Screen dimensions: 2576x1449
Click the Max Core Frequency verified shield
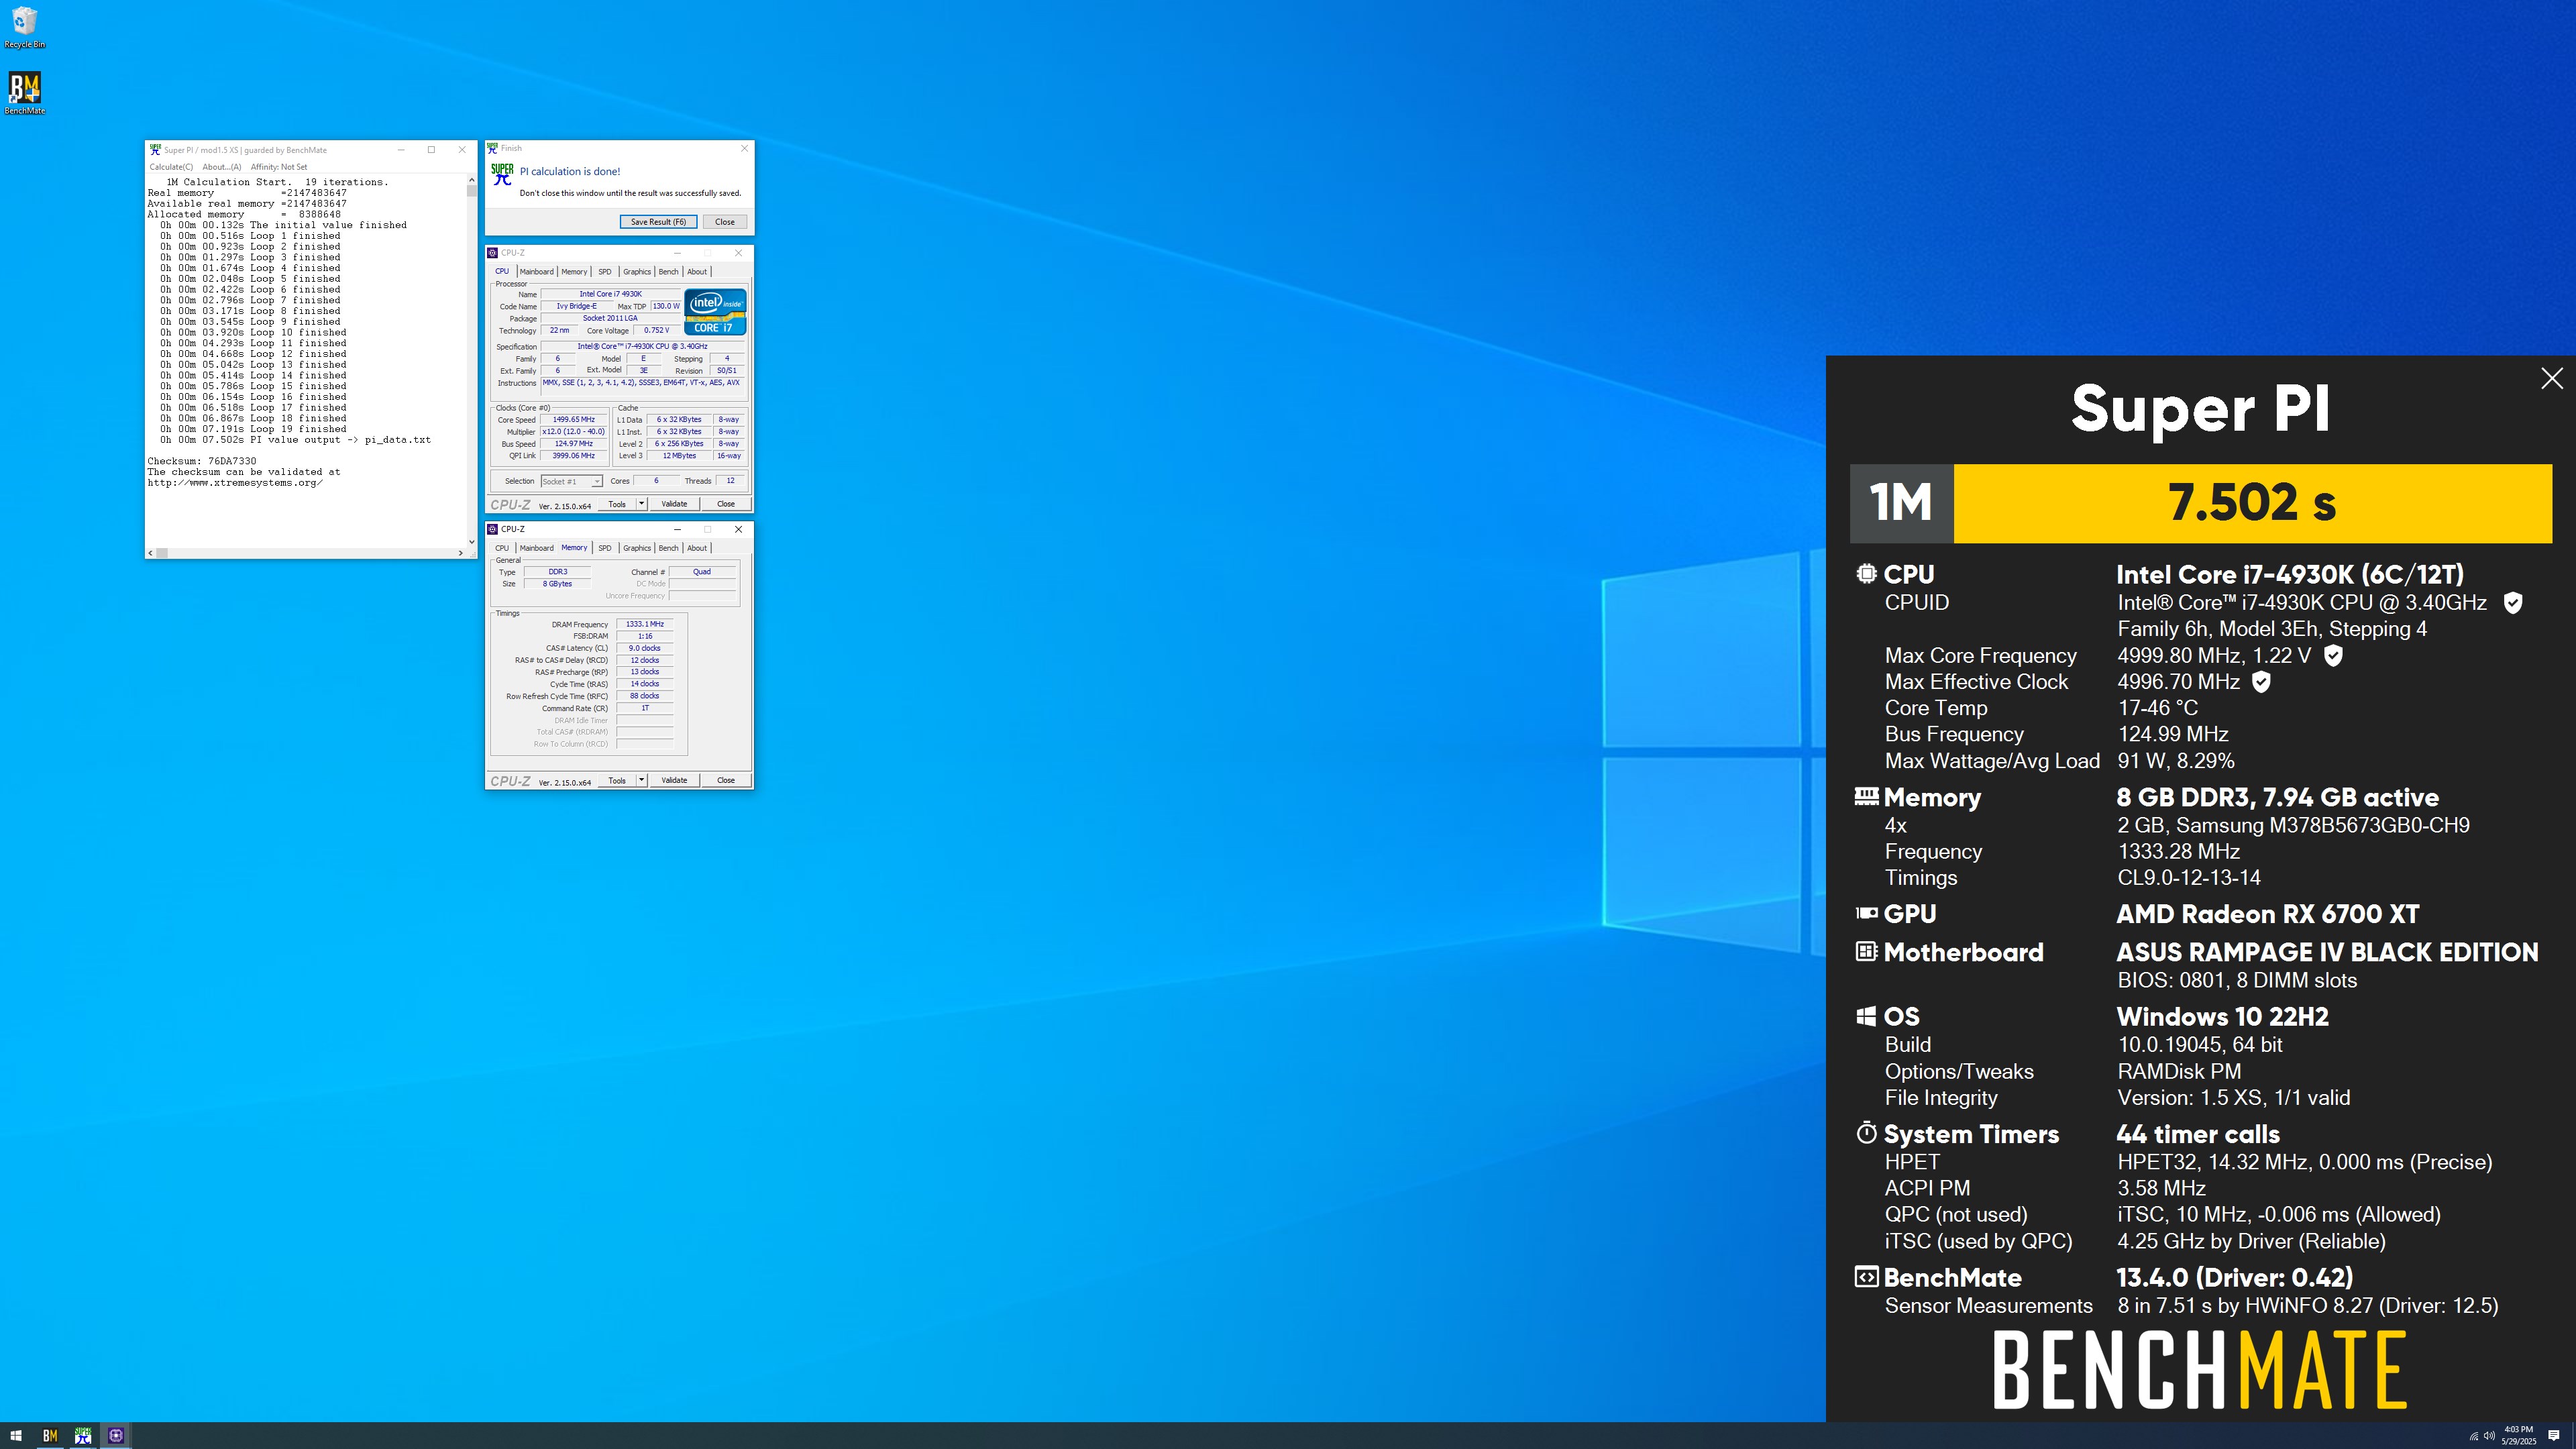(x=2333, y=655)
